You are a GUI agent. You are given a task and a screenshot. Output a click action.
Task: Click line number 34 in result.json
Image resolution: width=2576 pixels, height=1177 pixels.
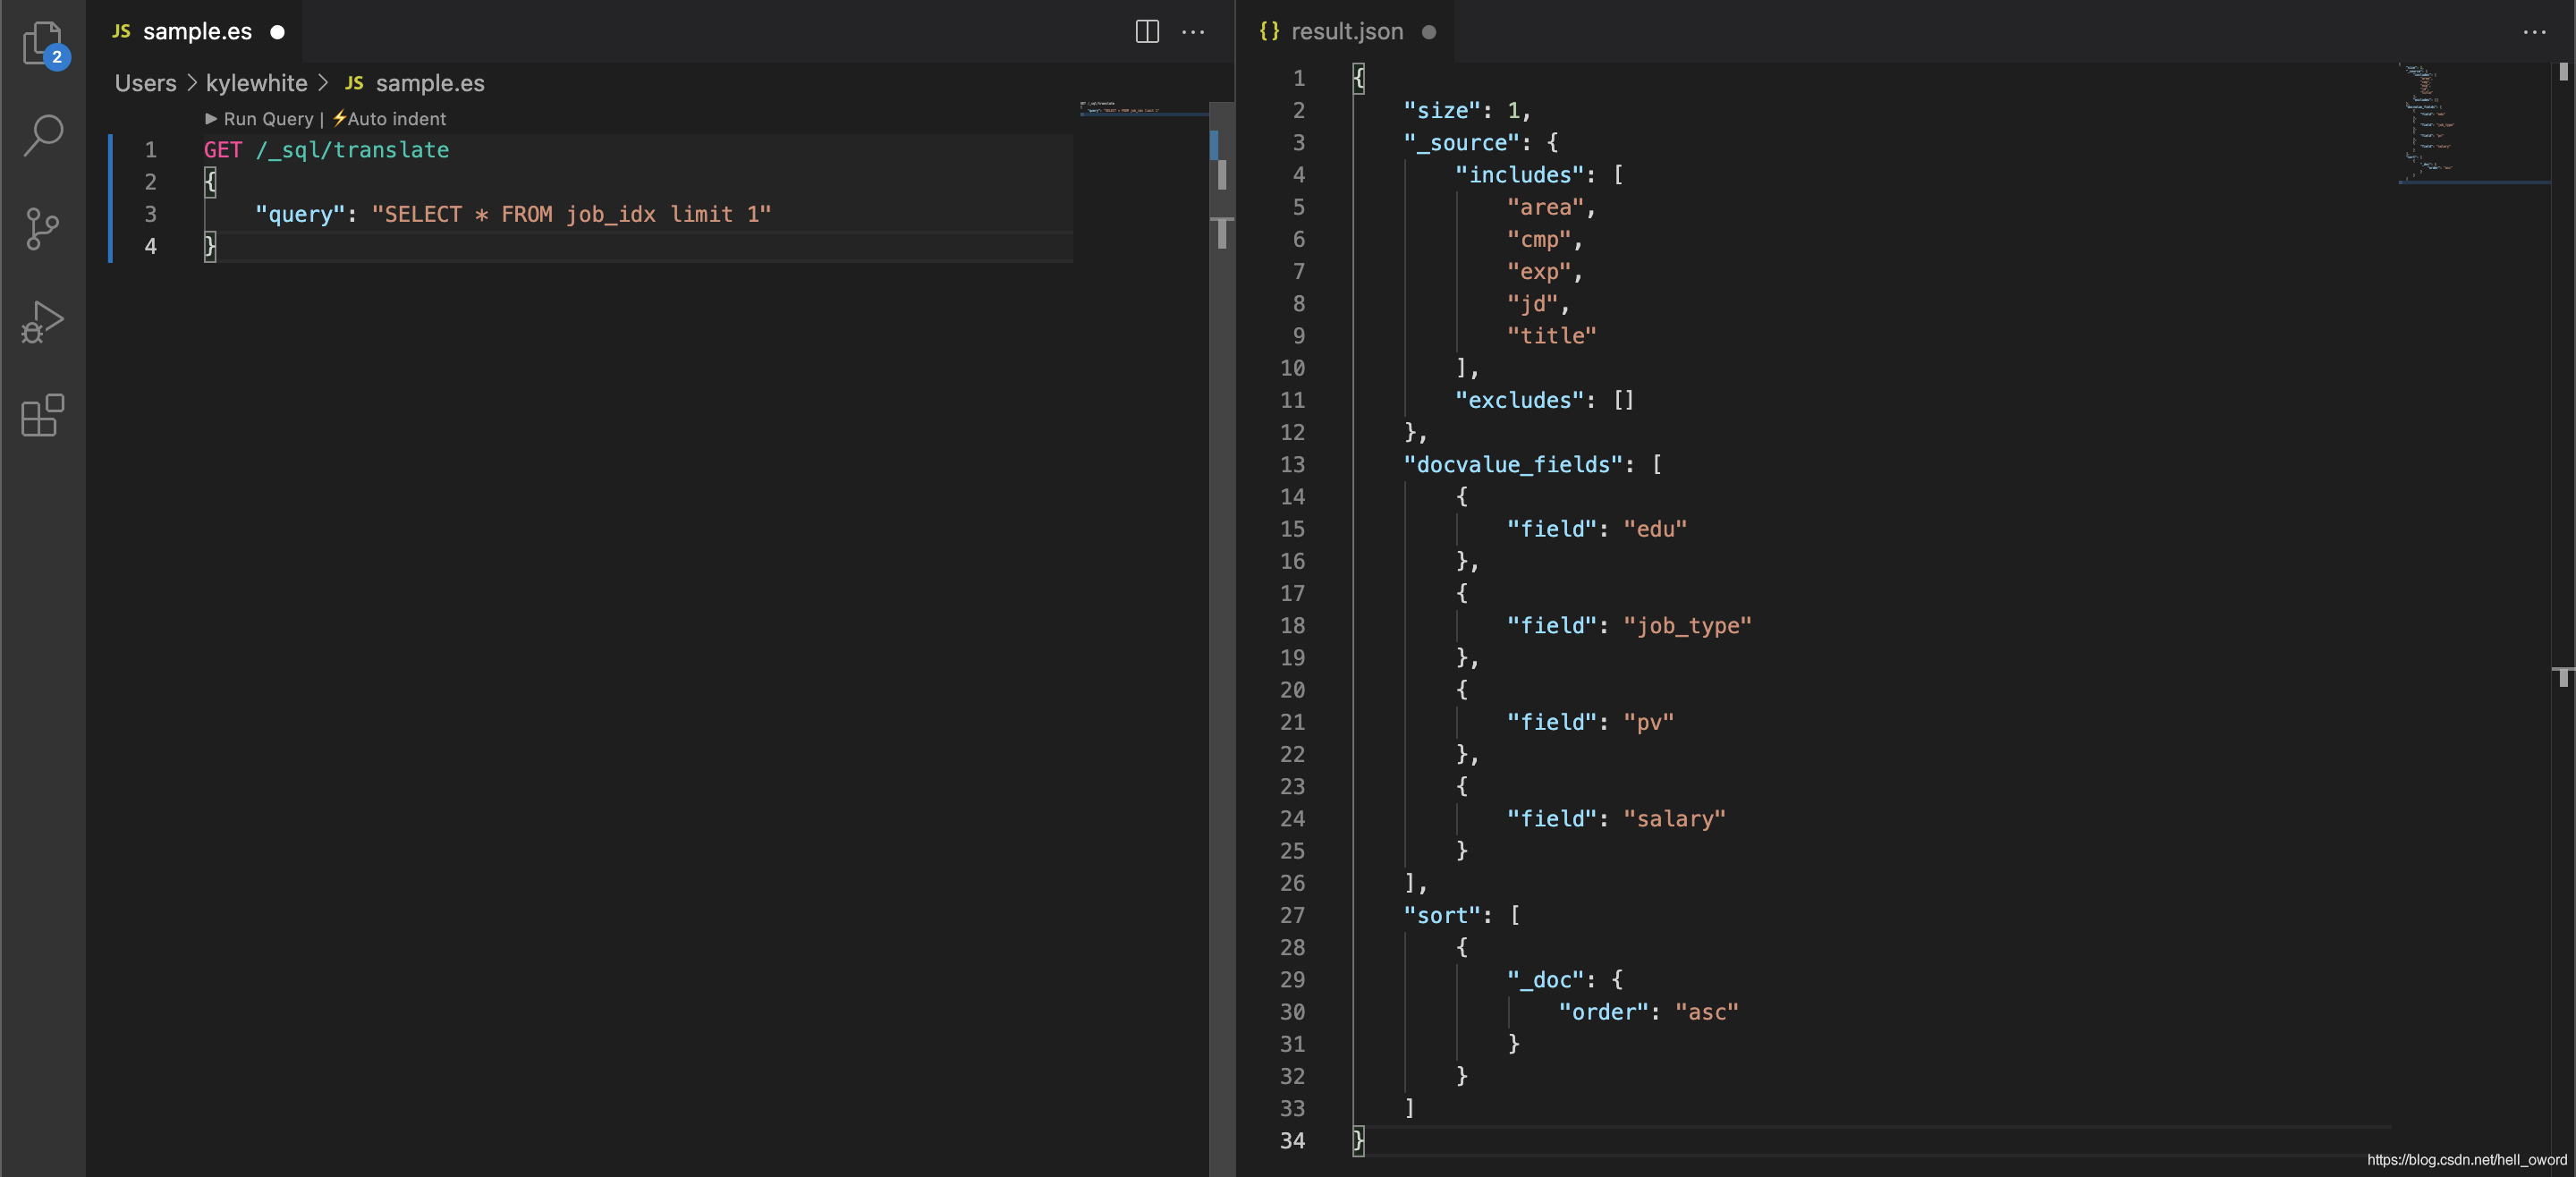(1292, 1141)
